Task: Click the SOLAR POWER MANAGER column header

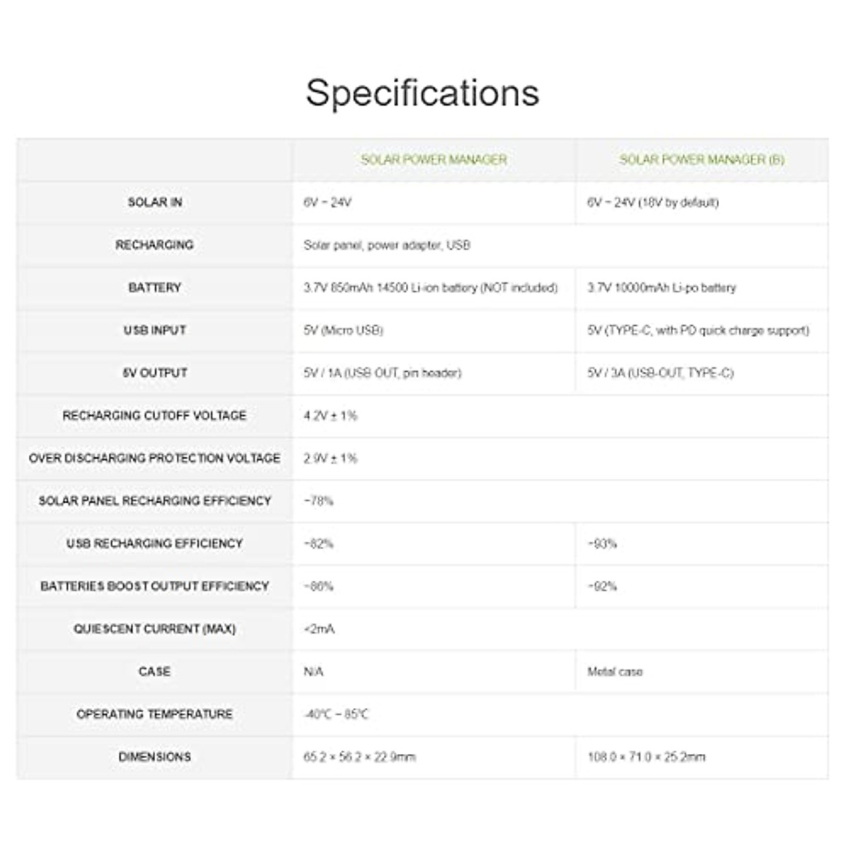Action: [x=434, y=160]
